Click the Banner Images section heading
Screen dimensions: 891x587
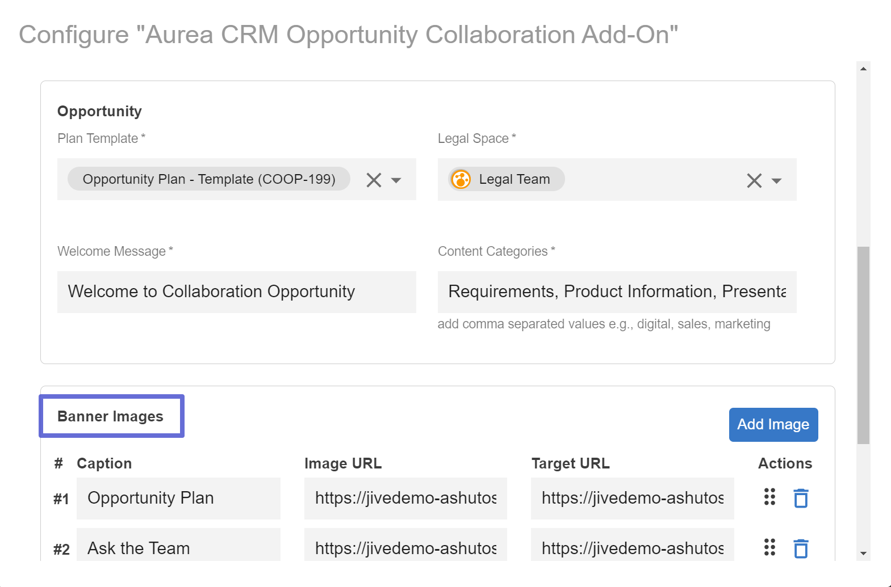coord(110,416)
